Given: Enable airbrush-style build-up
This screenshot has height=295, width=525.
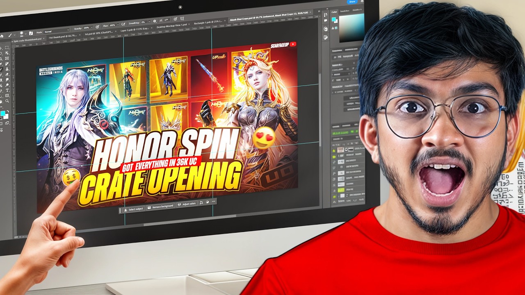Looking at the screenshot, I should [123, 24].
